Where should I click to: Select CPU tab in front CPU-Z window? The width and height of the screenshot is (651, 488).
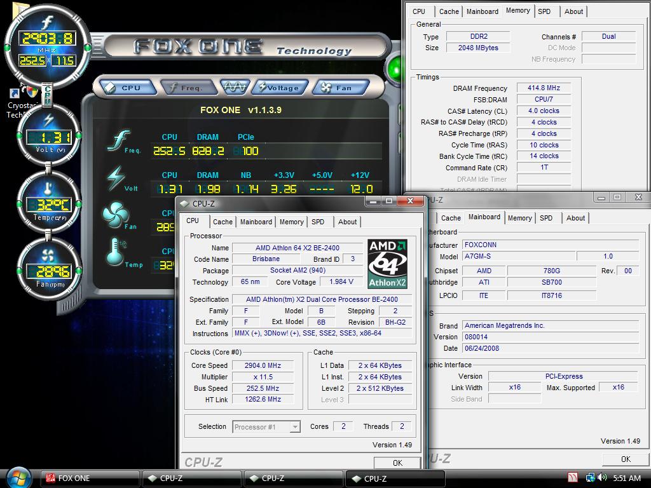point(193,220)
